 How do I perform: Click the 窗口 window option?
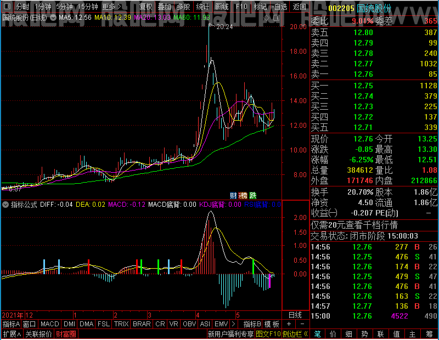tap(30, 324)
